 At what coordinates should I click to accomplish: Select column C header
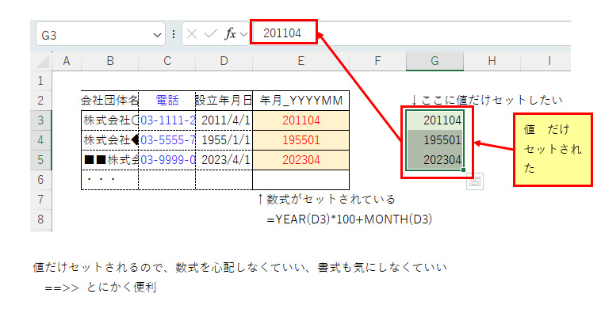(x=167, y=61)
